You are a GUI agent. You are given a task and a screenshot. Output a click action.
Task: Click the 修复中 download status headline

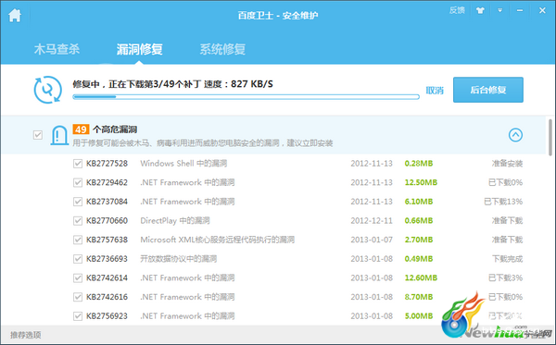172,84
